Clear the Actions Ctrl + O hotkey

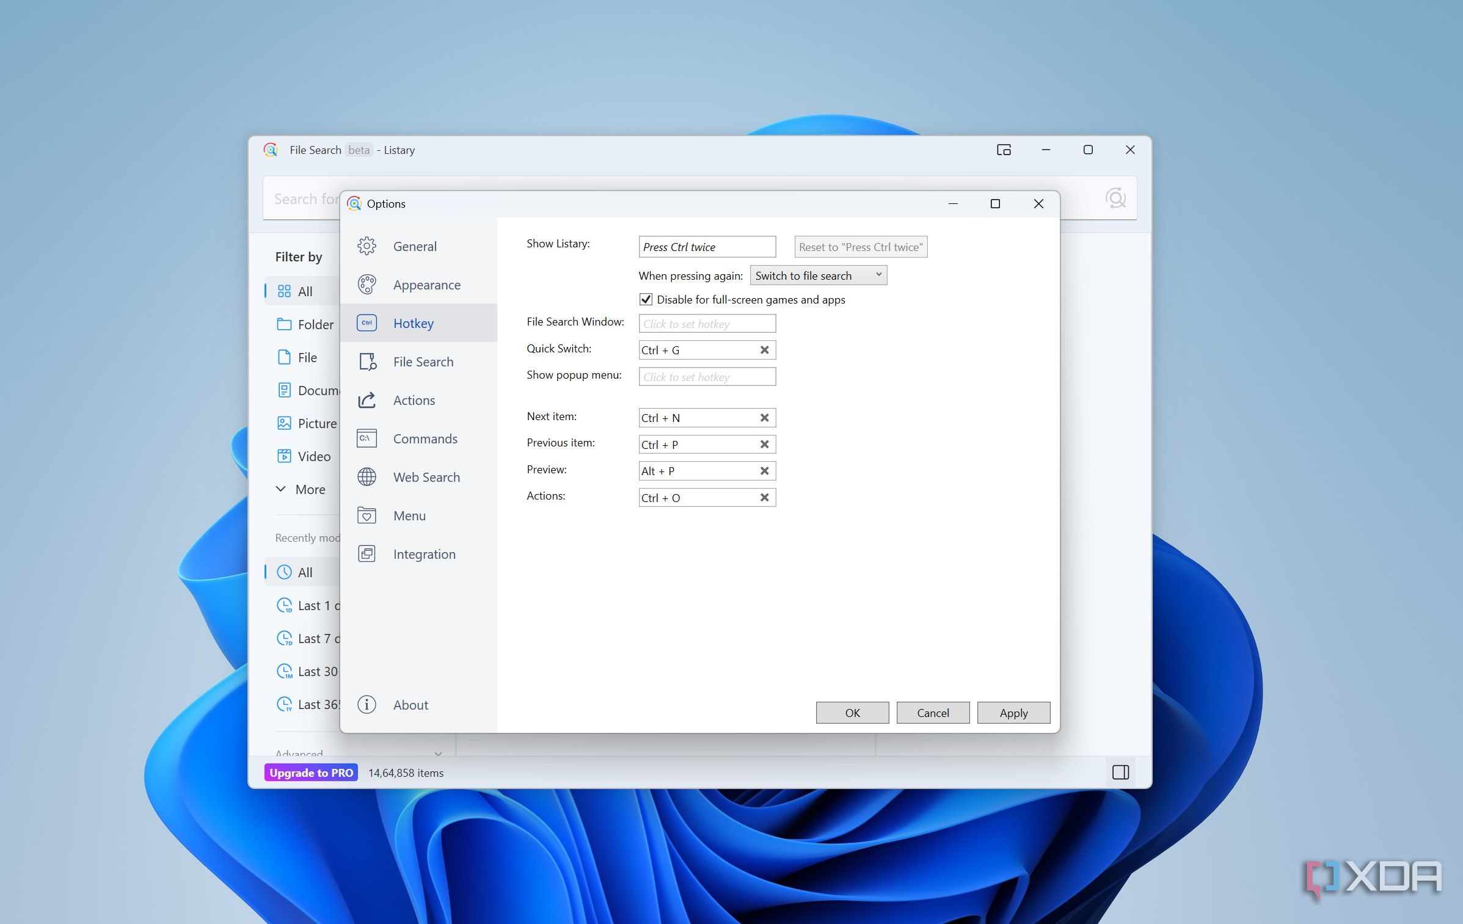click(764, 498)
